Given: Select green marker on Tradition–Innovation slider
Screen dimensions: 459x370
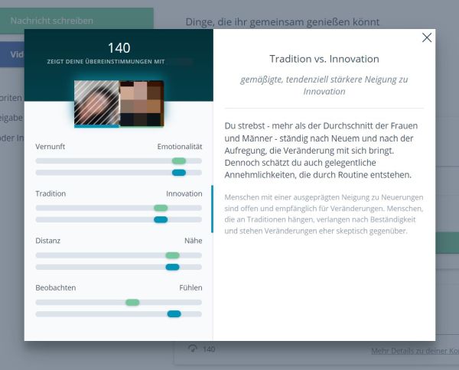Looking at the screenshot, I should point(161,208).
